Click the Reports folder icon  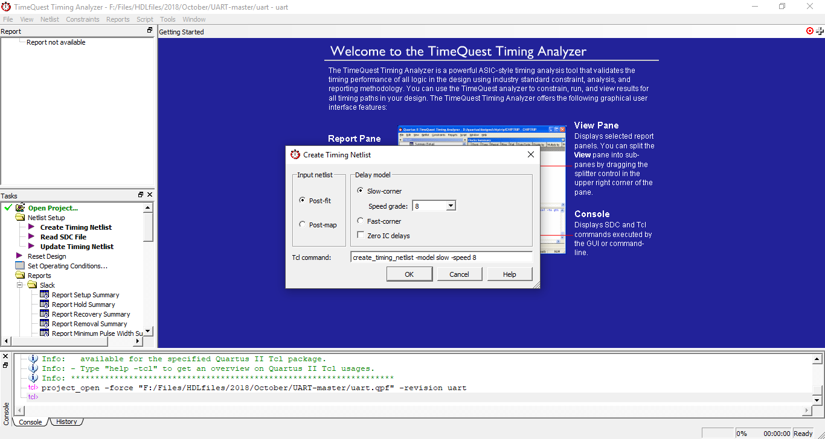coord(20,276)
